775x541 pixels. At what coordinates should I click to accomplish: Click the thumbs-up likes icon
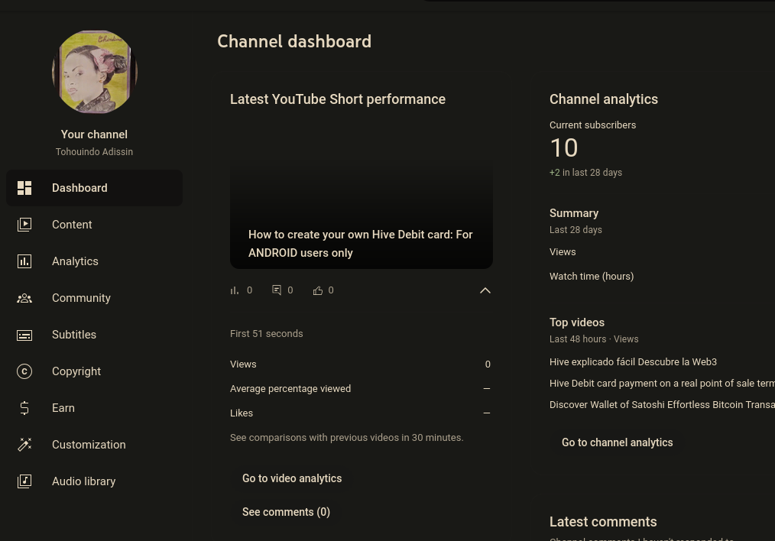point(317,290)
